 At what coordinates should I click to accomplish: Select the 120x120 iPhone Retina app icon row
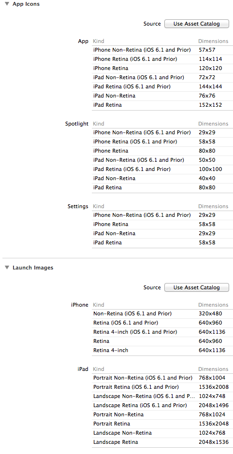(162, 68)
